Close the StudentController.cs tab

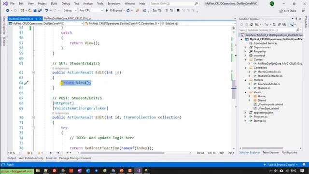coord(41,19)
